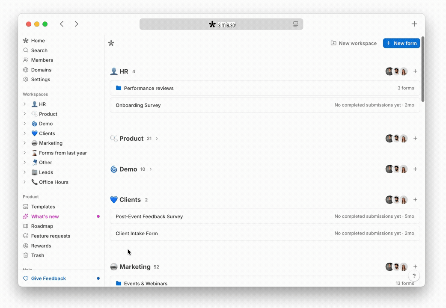Expand Product workspace in sidebar tree
This screenshot has height=308, width=446.
click(25, 114)
